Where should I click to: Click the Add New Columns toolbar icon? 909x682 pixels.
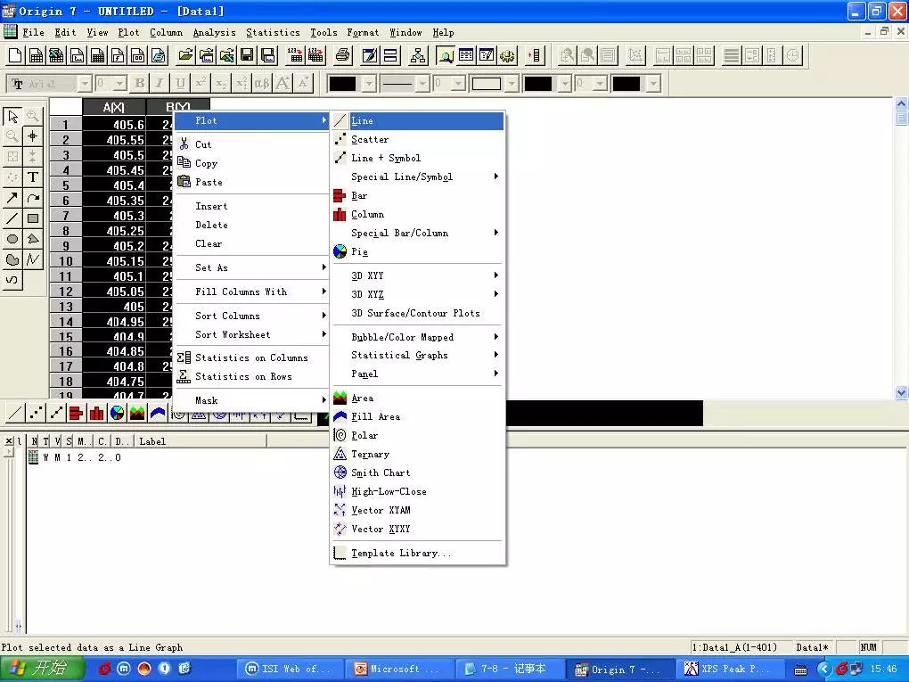click(534, 55)
